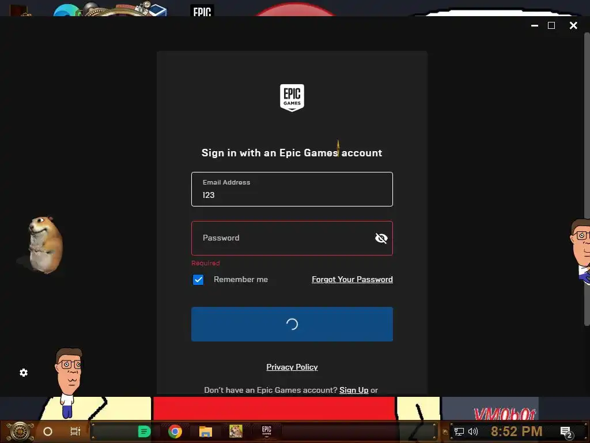Open the launcher settings gear icon
This screenshot has height=443, width=590.
[x=24, y=373]
